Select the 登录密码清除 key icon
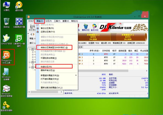This screenshot has width=163, height=115. coord(6,107)
